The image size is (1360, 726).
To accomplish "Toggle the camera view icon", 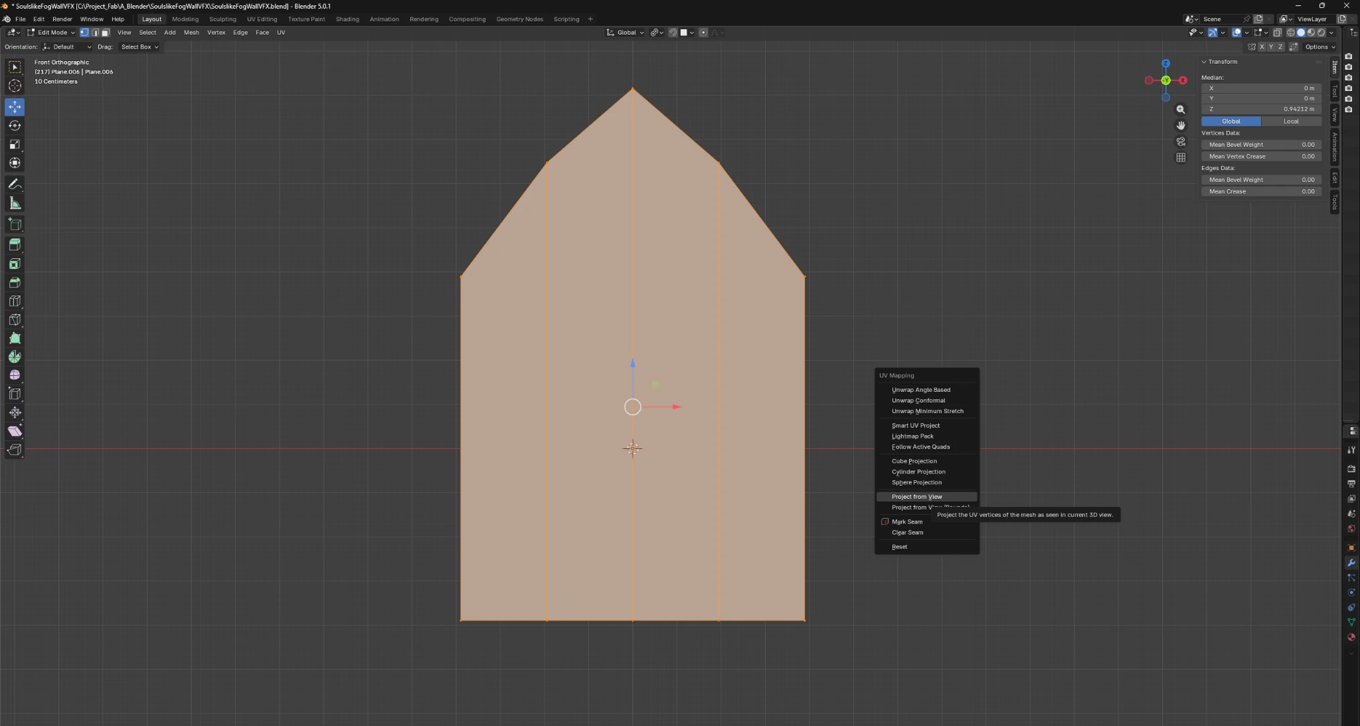I will point(1181,141).
